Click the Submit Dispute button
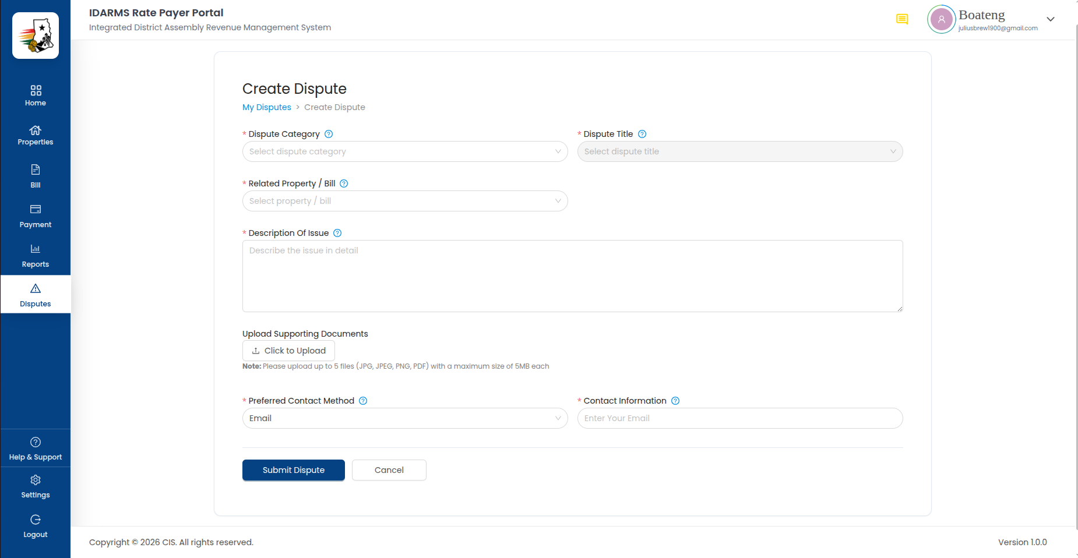This screenshot has height=558, width=1078. click(x=294, y=470)
